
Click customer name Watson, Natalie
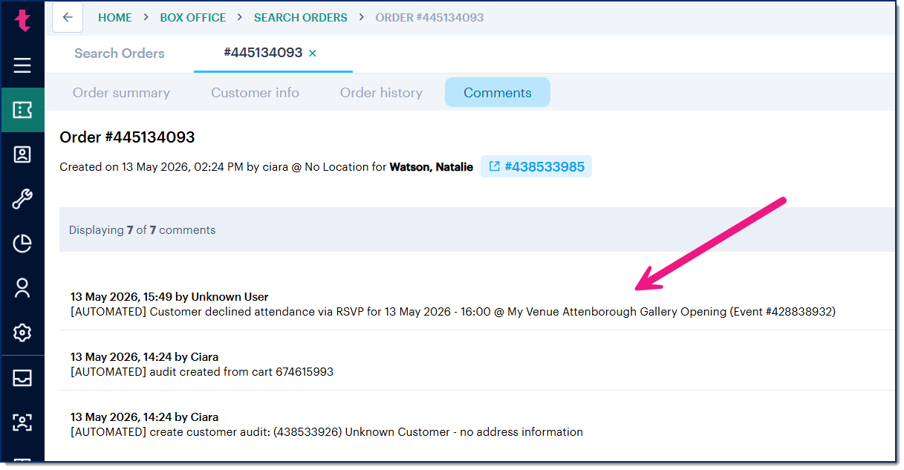432,167
